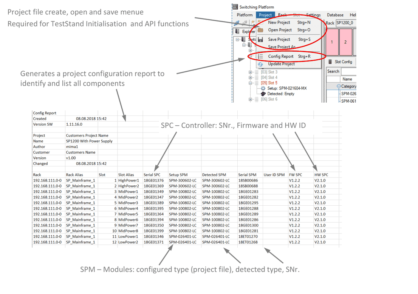This screenshot has height=294, width=418.
Task: Click the module icon of [06] Slot 6
Action: coord(257,99)
